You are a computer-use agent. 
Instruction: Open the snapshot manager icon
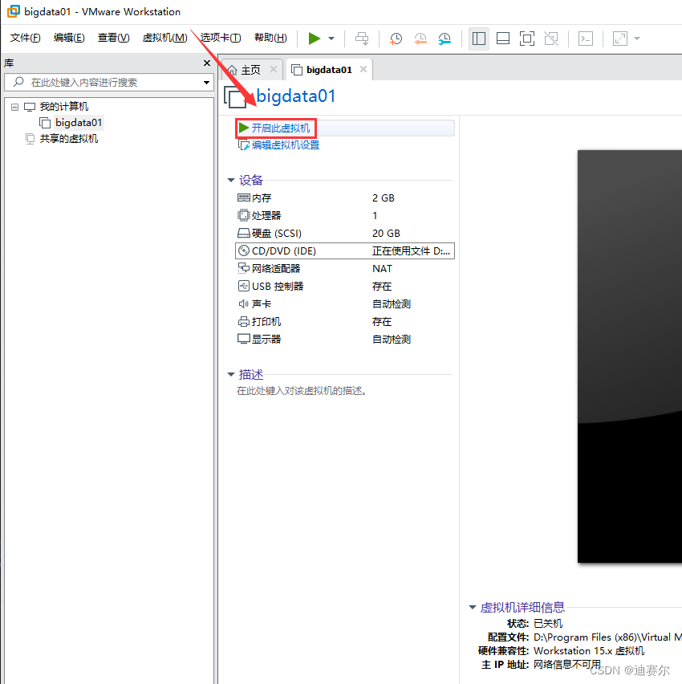[x=445, y=39]
